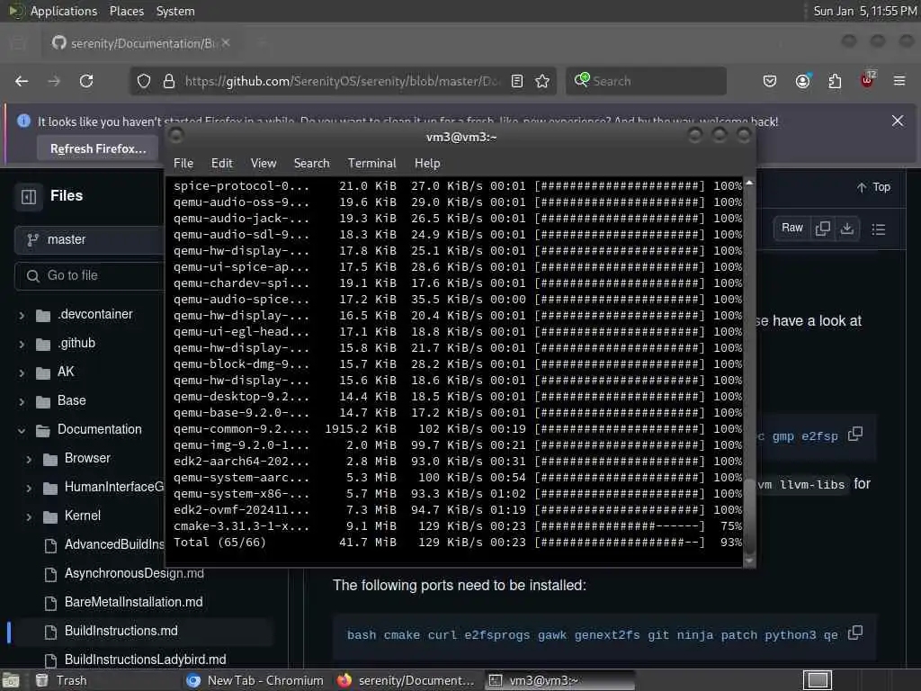Open Trash from bottom panel

pos(61,680)
